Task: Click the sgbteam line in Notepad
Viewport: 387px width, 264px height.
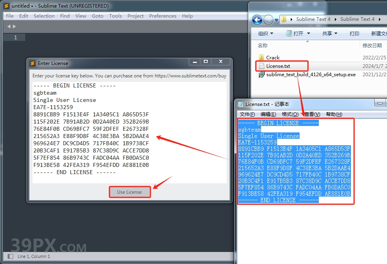Action: point(249,130)
